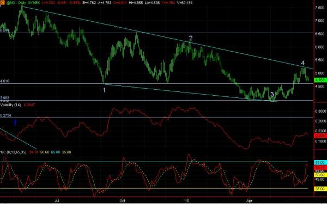Click the red 0.2047 volatility value tag
The image size is (327, 204).
320,135
